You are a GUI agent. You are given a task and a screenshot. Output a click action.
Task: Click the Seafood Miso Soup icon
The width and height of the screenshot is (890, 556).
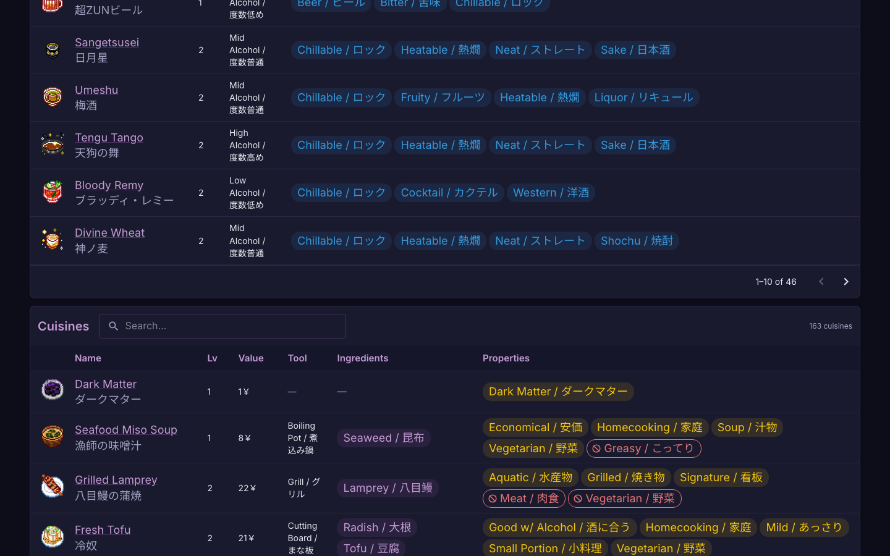click(x=53, y=437)
